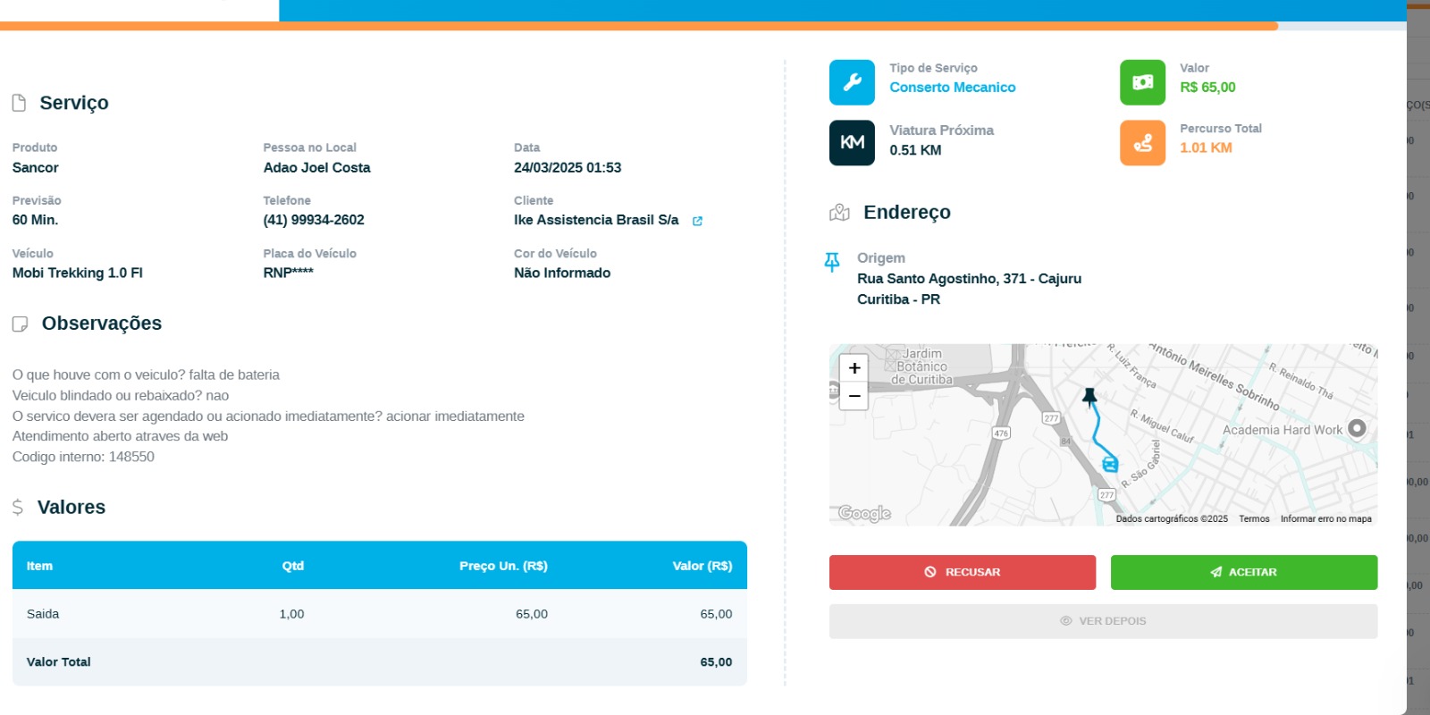1430x715 pixels.
Task: Click the black origin pin on map
Action: click(x=1089, y=396)
